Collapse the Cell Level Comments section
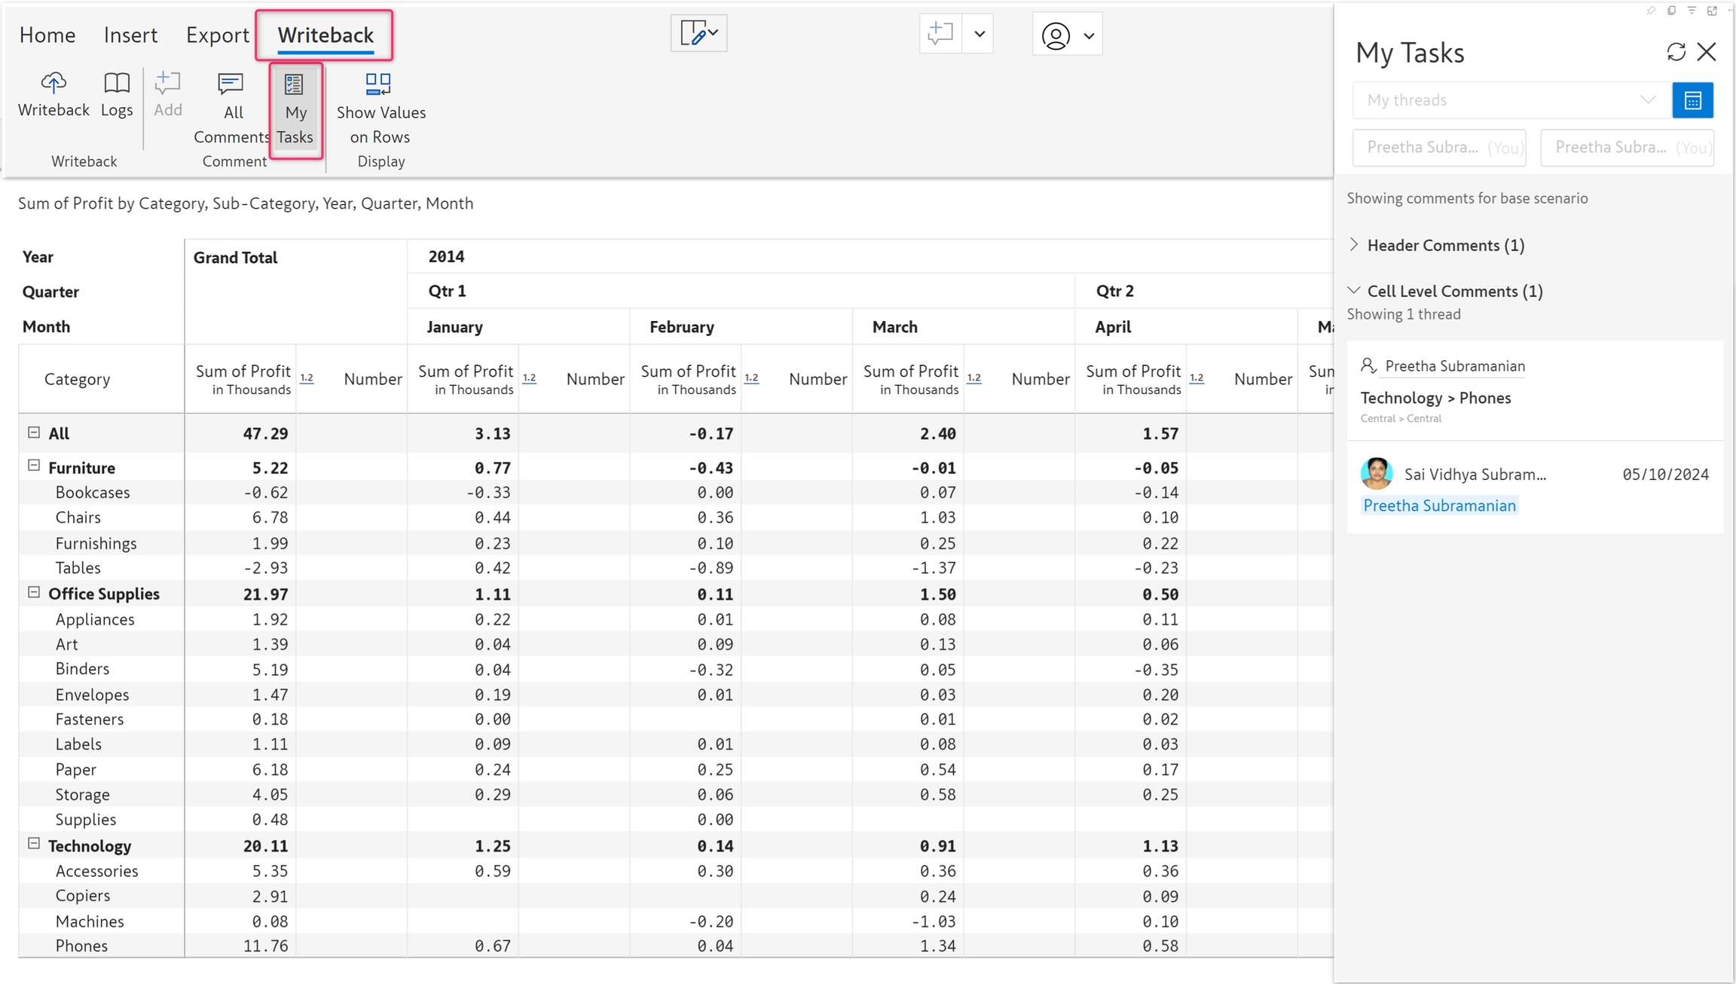Screen dimensions: 1736x984 tap(1354, 291)
